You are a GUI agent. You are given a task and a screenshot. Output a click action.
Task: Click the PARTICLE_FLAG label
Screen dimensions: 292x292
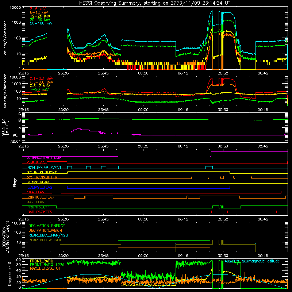coord(41,197)
